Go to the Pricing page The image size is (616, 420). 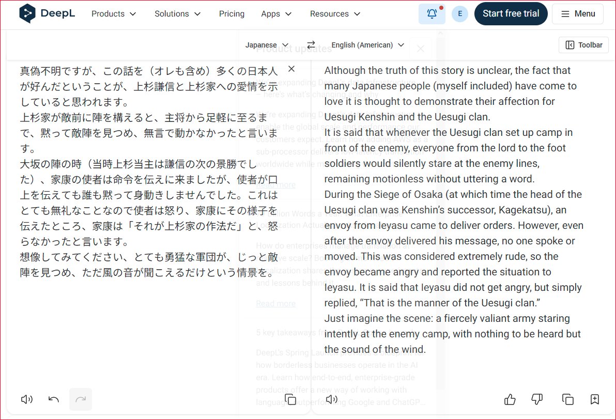tap(232, 14)
